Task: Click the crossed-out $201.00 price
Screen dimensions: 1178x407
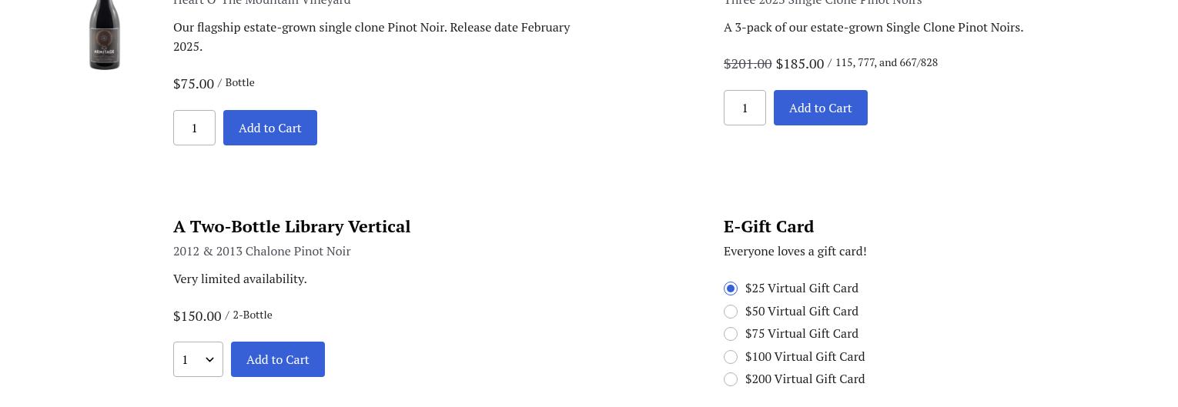Action: coord(748,64)
